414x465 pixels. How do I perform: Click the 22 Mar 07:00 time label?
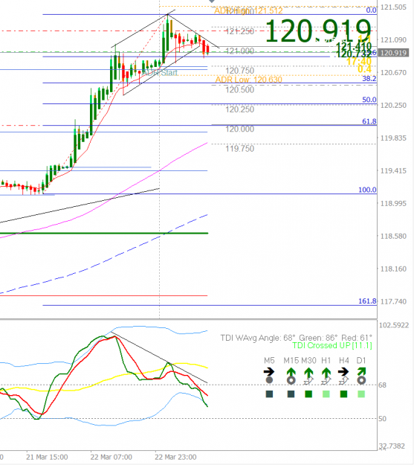[111, 457]
